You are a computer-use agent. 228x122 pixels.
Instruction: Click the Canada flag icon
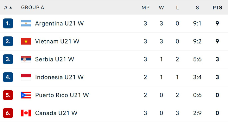click(x=26, y=113)
